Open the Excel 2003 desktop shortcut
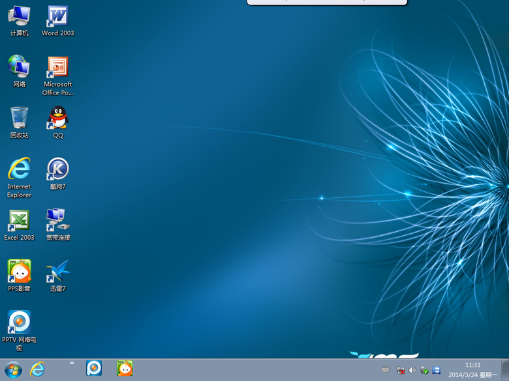Screen dimensions: 509x381 [19, 221]
